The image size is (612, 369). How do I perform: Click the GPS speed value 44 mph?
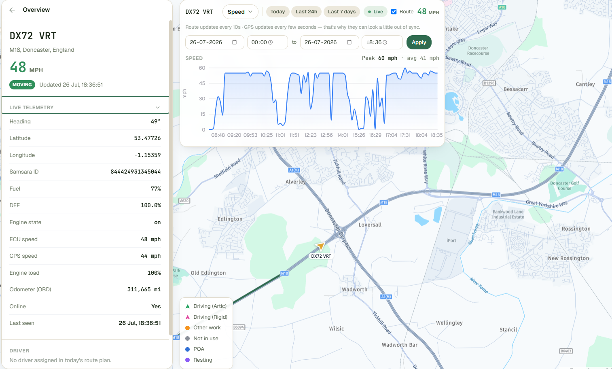pos(150,256)
